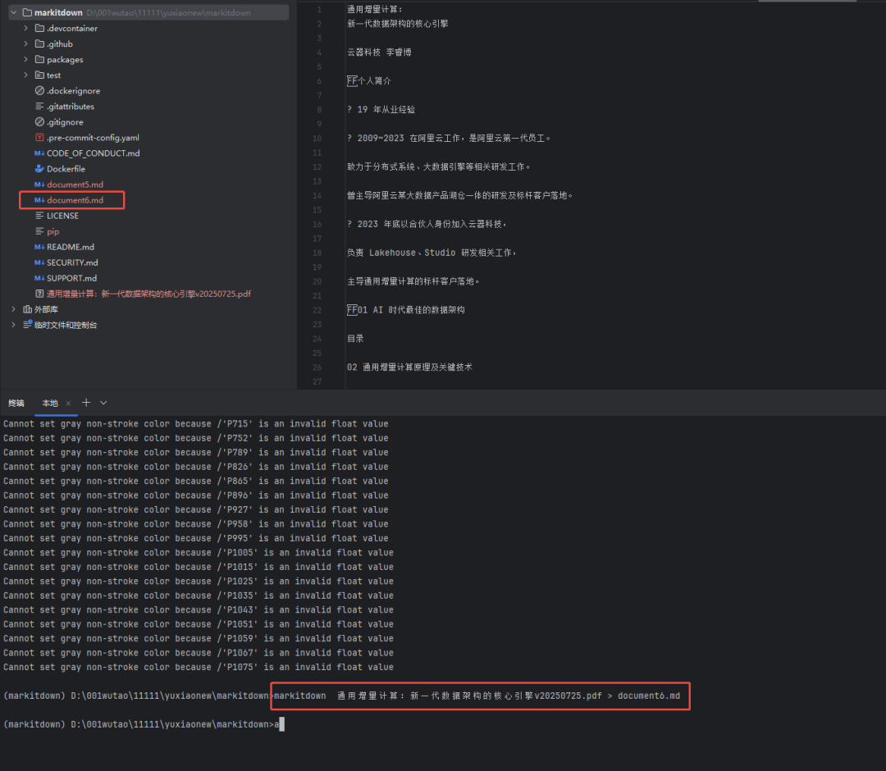Click the .gitignore file icon
Image resolution: width=886 pixels, height=771 pixels.
(40, 121)
